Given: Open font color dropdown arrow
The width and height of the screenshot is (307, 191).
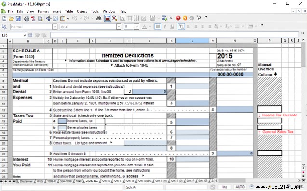Looking at the screenshot, I should pyautogui.click(x=150, y=27).
